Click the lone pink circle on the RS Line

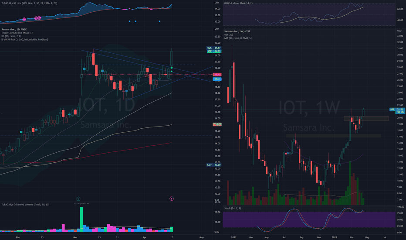(x=24, y=19)
